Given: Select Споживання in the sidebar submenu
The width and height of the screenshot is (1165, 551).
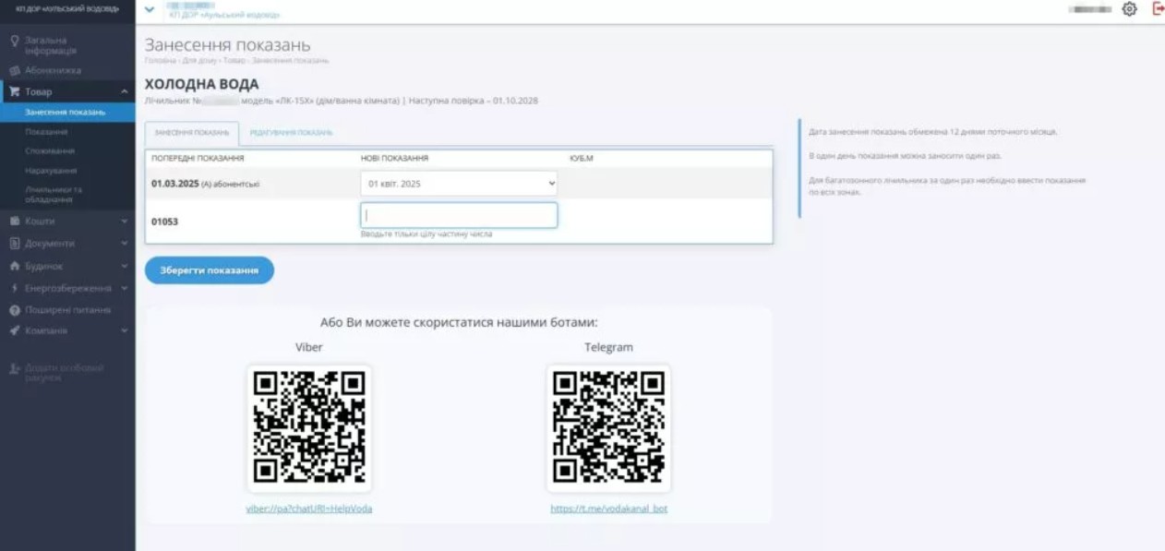Looking at the screenshot, I should tap(51, 150).
